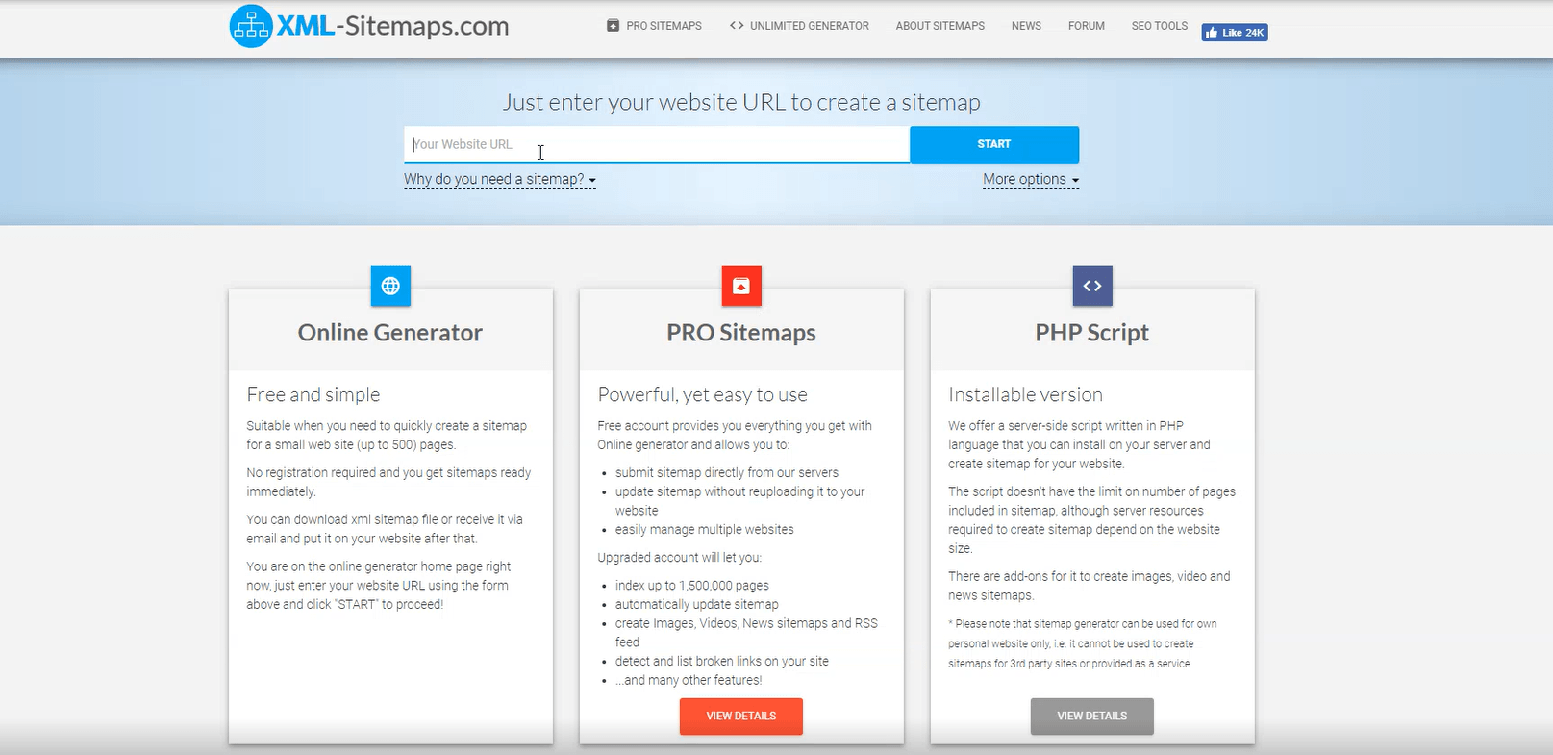
Task: Click the headline Just enter your website URL
Action: pyautogui.click(x=741, y=103)
